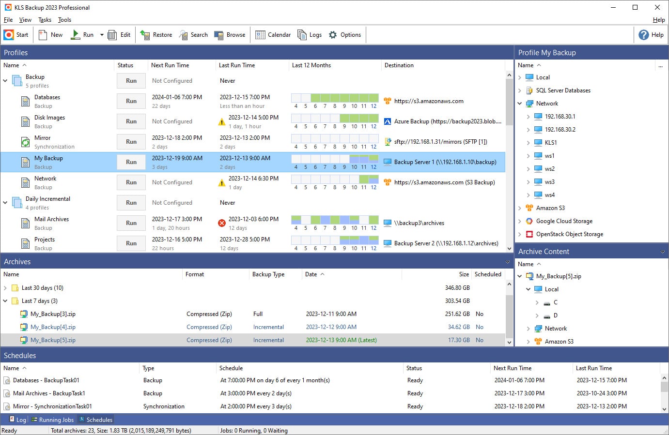Open the Logs viewer

(x=310, y=34)
